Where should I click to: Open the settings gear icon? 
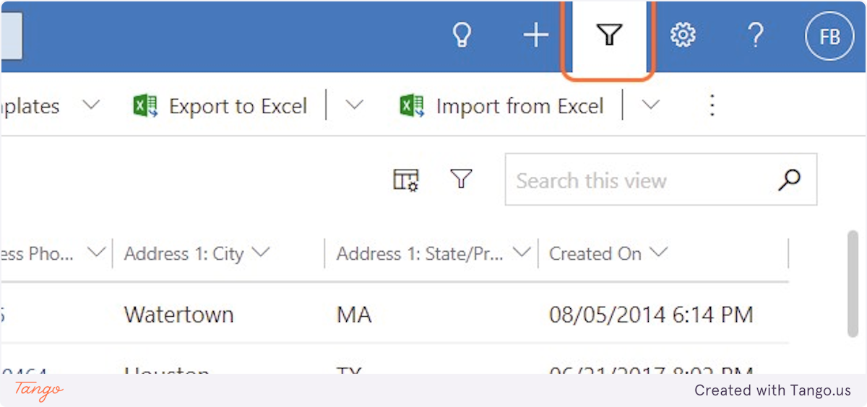[683, 35]
